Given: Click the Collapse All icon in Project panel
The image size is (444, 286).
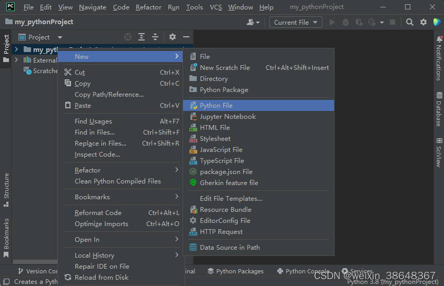Looking at the screenshot, I should [155, 37].
